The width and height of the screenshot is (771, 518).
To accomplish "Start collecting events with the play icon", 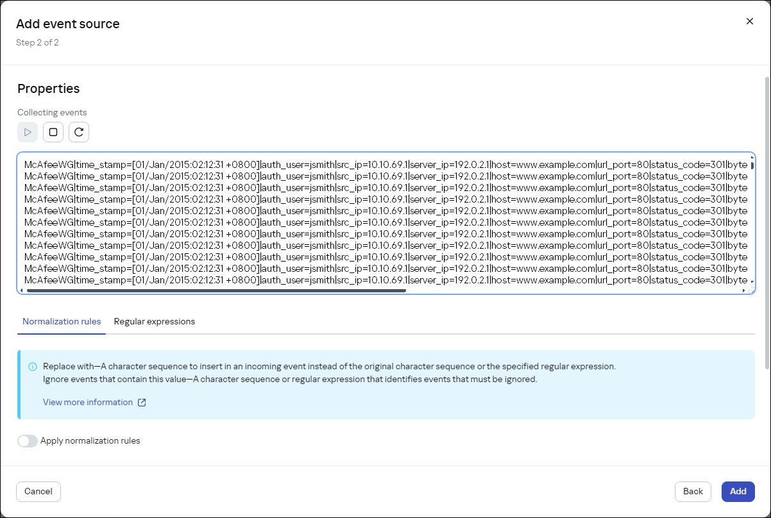I will pyautogui.click(x=28, y=132).
